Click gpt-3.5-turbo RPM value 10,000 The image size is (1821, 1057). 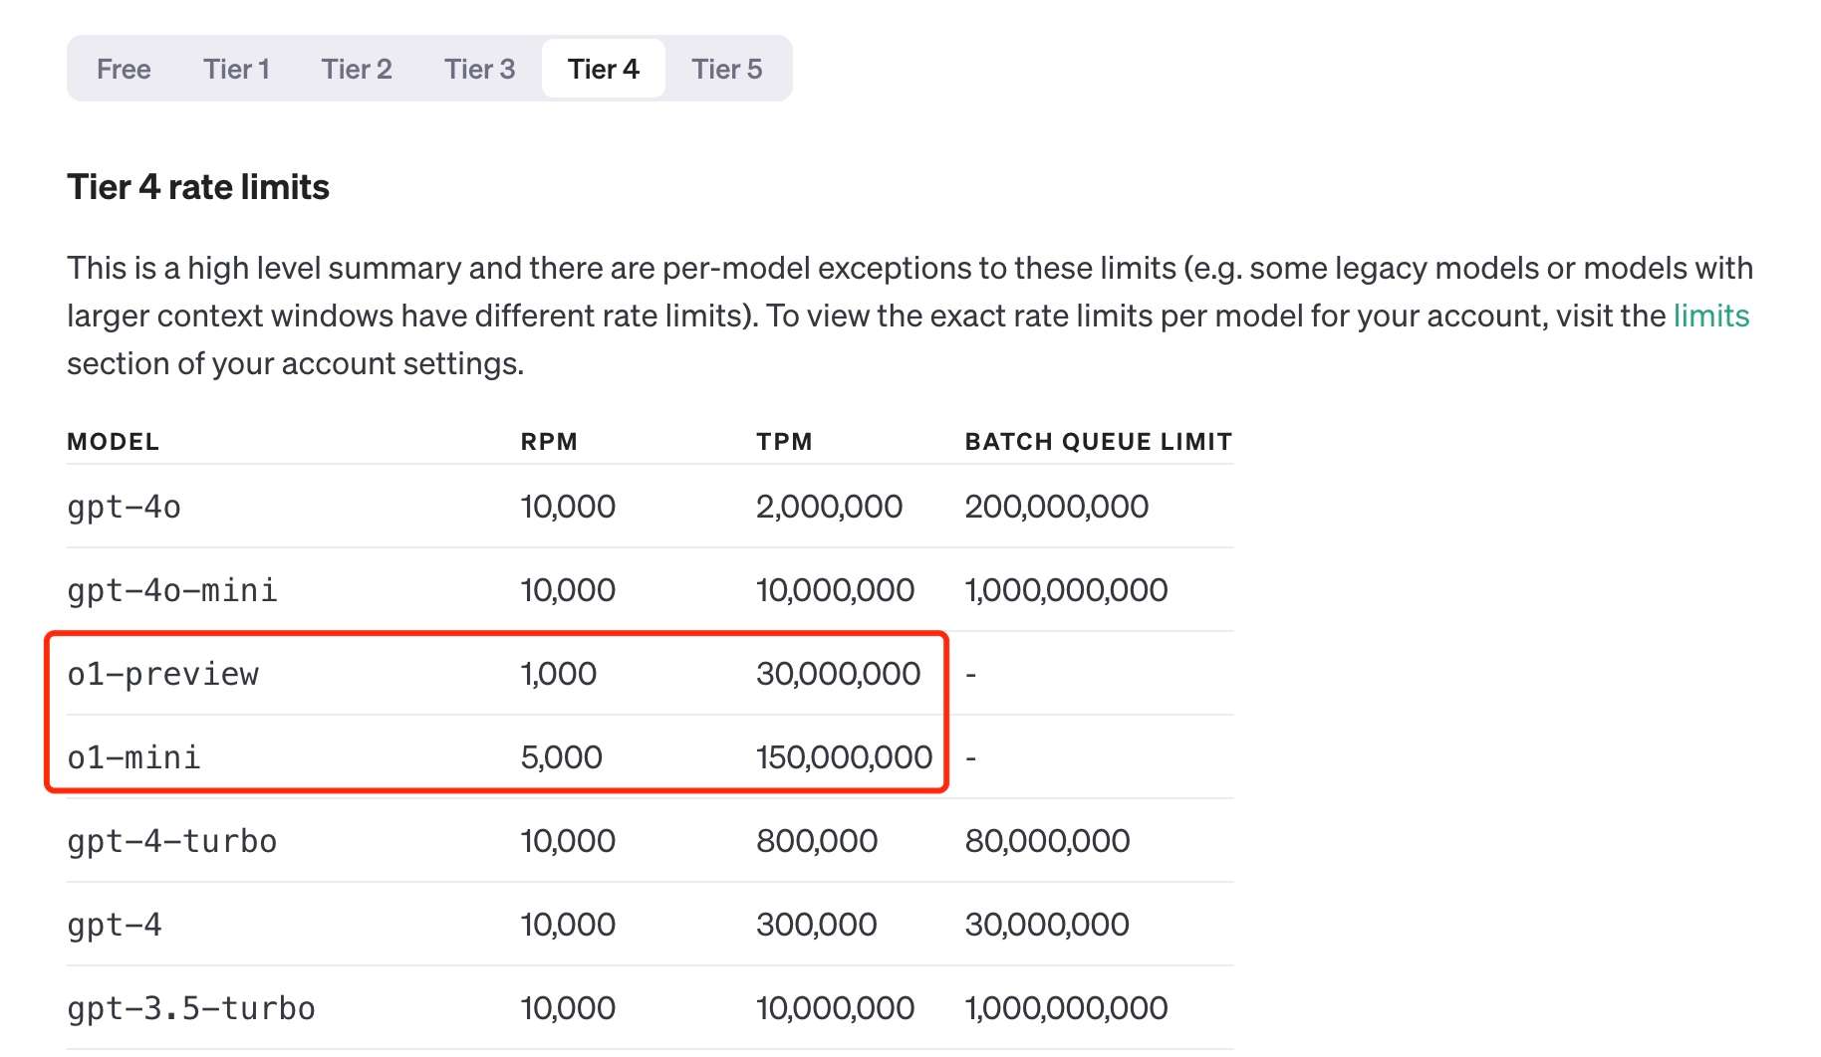click(568, 1008)
